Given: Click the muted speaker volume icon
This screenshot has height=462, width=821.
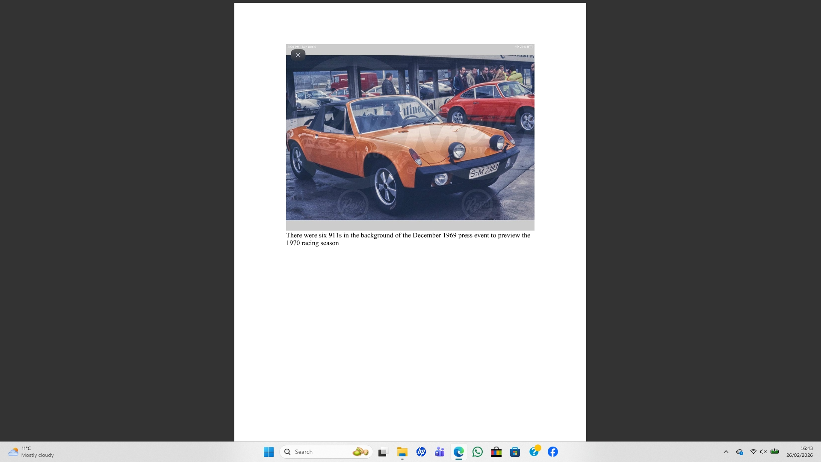Looking at the screenshot, I should click(x=763, y=452).
